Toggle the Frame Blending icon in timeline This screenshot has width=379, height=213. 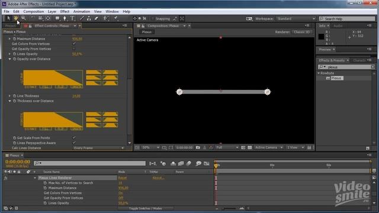click(x=181, y=163)
